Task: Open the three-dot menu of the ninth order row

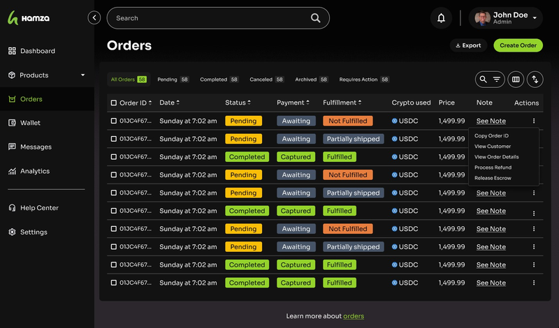Action: click(534, 264)
